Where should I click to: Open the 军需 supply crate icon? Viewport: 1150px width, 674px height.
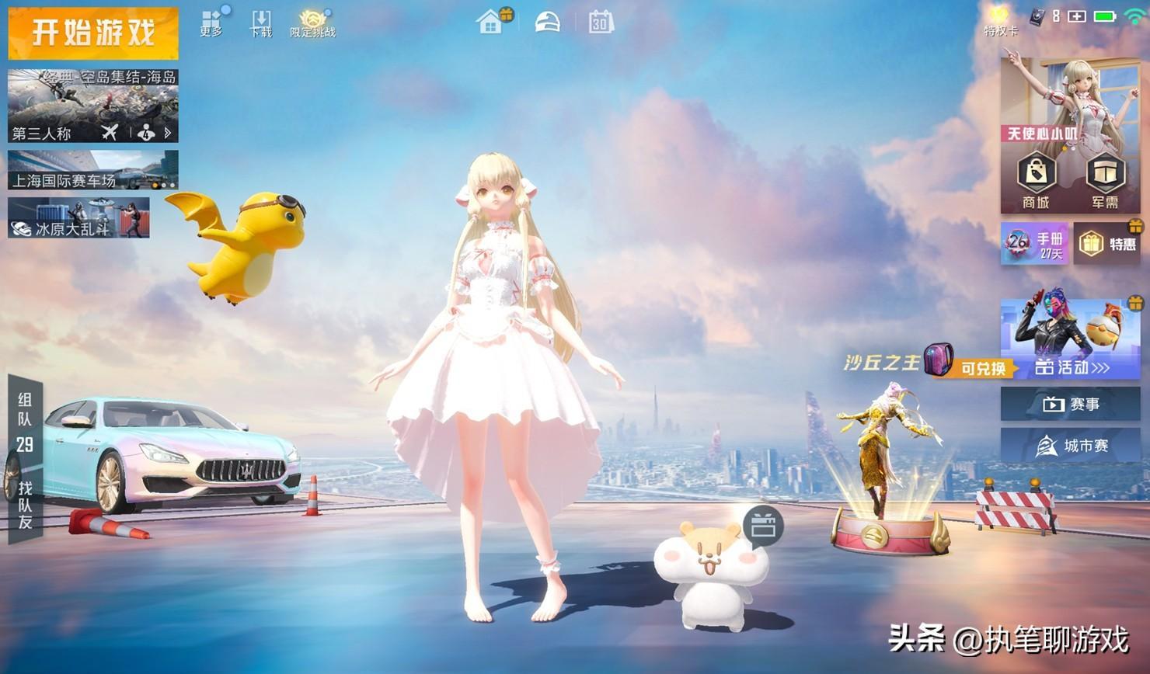click(1104, 179)
